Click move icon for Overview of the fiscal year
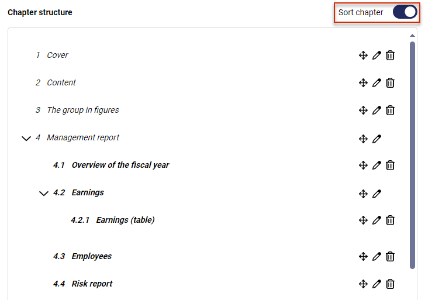Image resolution: width=425 pixels, height=300 pixels. (x=363, y=165)
